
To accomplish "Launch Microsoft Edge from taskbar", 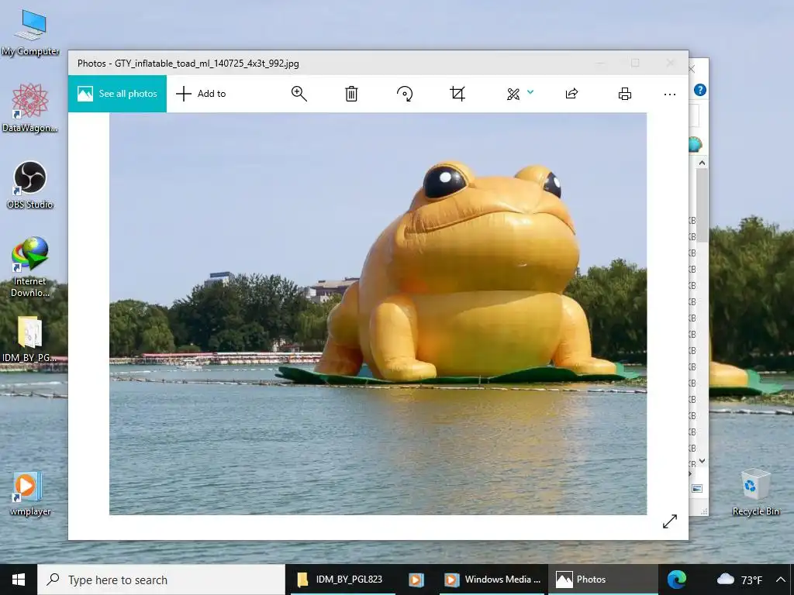I will pos(676,580).
